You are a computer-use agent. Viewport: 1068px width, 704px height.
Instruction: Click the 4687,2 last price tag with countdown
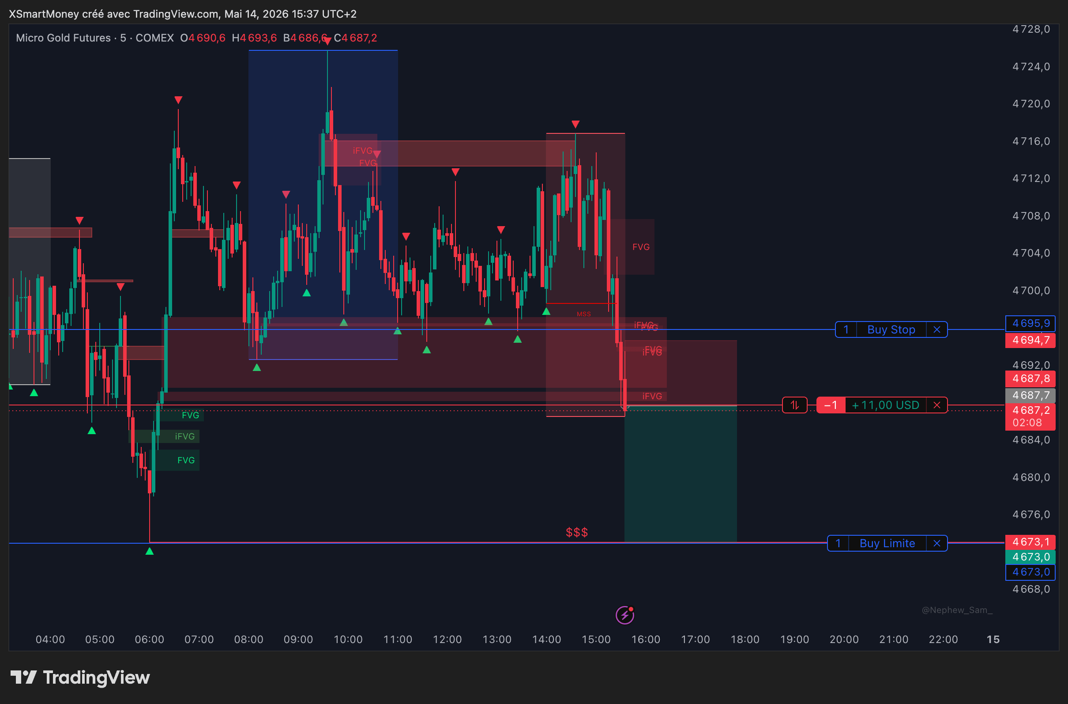(1030, 416)
